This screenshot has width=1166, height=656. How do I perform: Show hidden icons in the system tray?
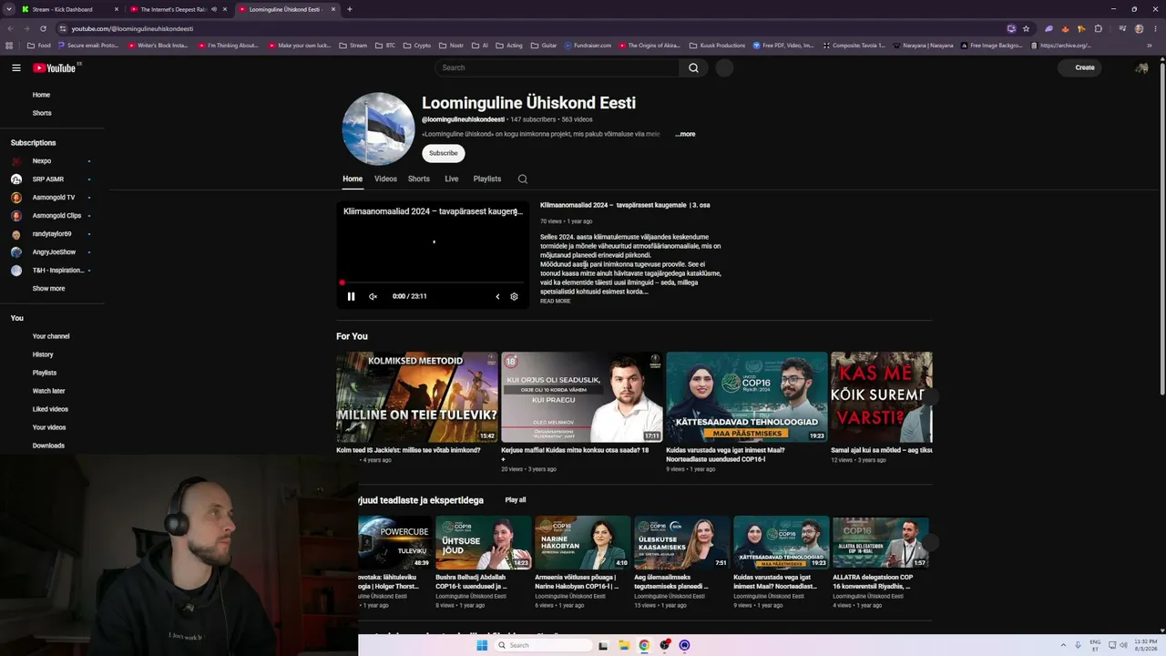pos(1064,645)
